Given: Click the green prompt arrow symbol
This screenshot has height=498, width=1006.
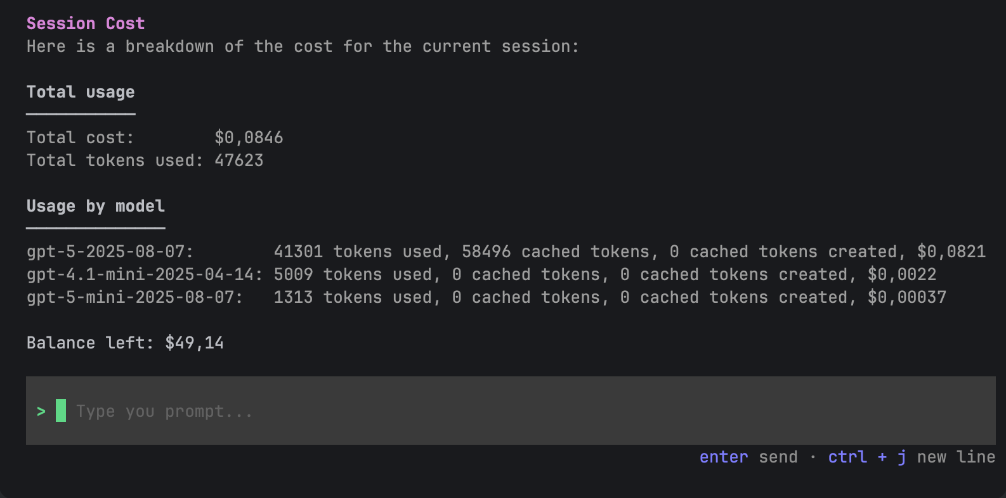Looking at the screenshot, I should click(42, 411).
